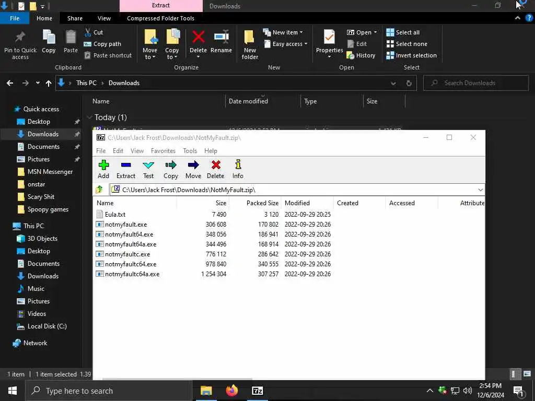Sort 7-Zip list by Modified column
Viewport: 535px width, 401px height.
point(307,203)
